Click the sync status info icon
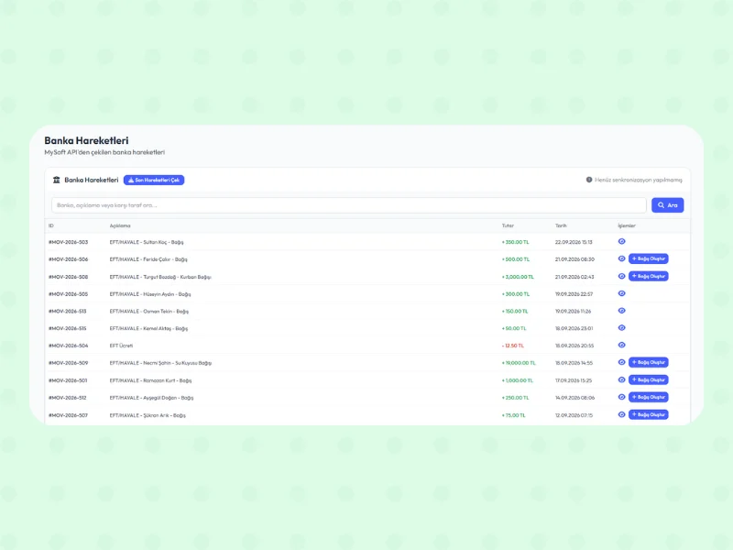Screen dimensions: 733x550 (x=589, y=180)
